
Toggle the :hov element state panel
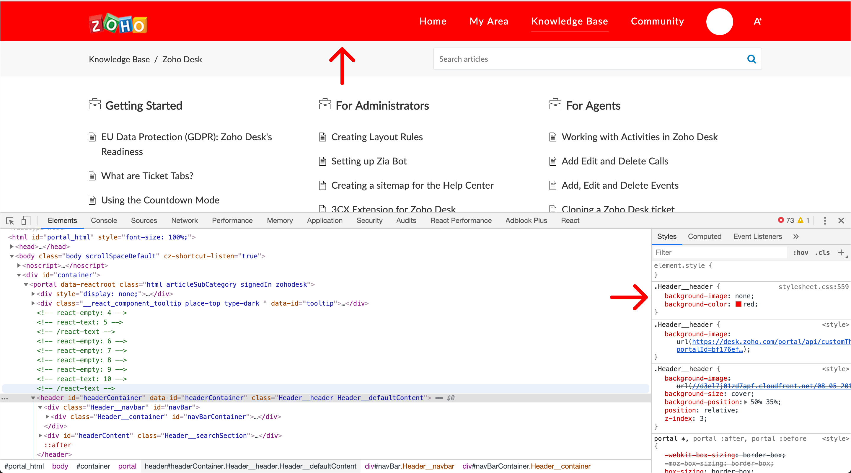tap(801, 253)
